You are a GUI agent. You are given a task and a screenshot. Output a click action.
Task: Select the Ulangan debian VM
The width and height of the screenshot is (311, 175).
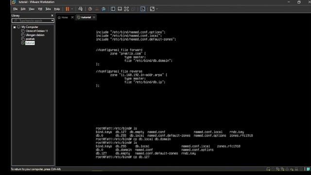point(35,35)
